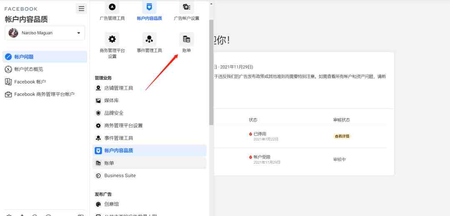The image size is (450, 216).
Task: Click the 事件管理工具 list icon
Action: pos(98,138)
